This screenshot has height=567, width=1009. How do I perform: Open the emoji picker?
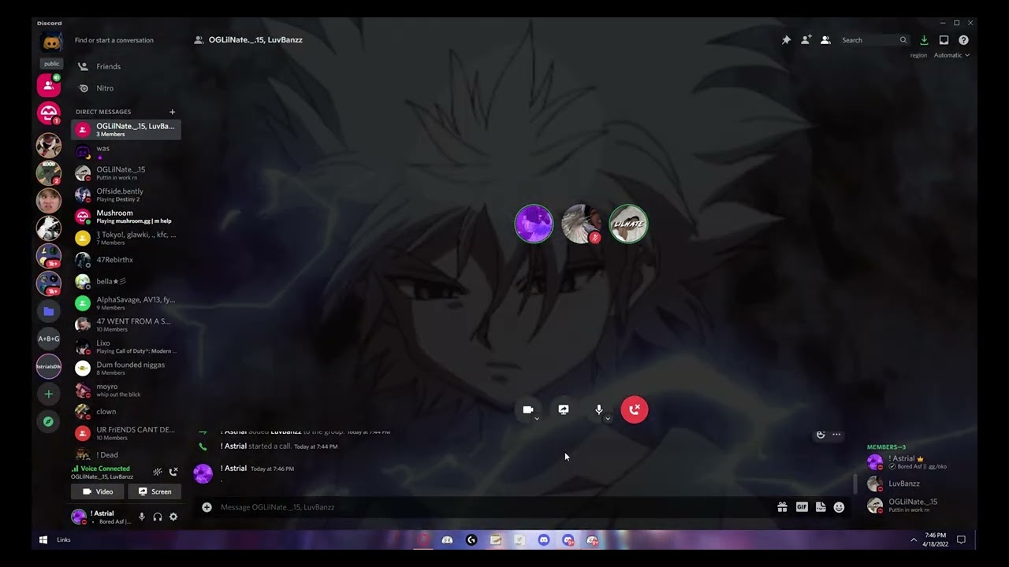click(x=839, y=507)
